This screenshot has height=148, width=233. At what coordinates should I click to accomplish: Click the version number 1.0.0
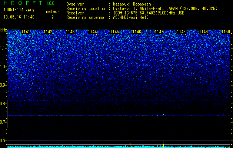50,3
